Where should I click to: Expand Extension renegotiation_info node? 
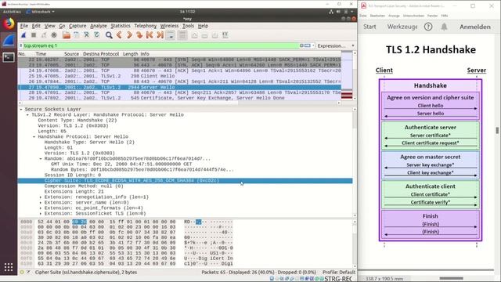coord(41,197)
